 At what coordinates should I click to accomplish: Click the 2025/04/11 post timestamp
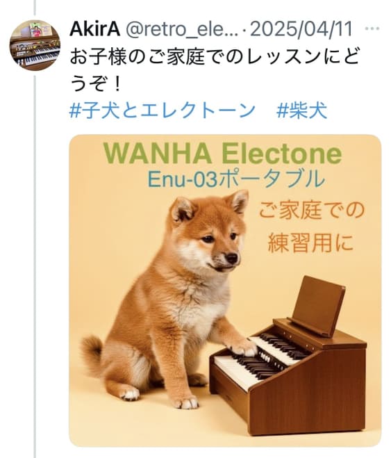tap(301, 29)
